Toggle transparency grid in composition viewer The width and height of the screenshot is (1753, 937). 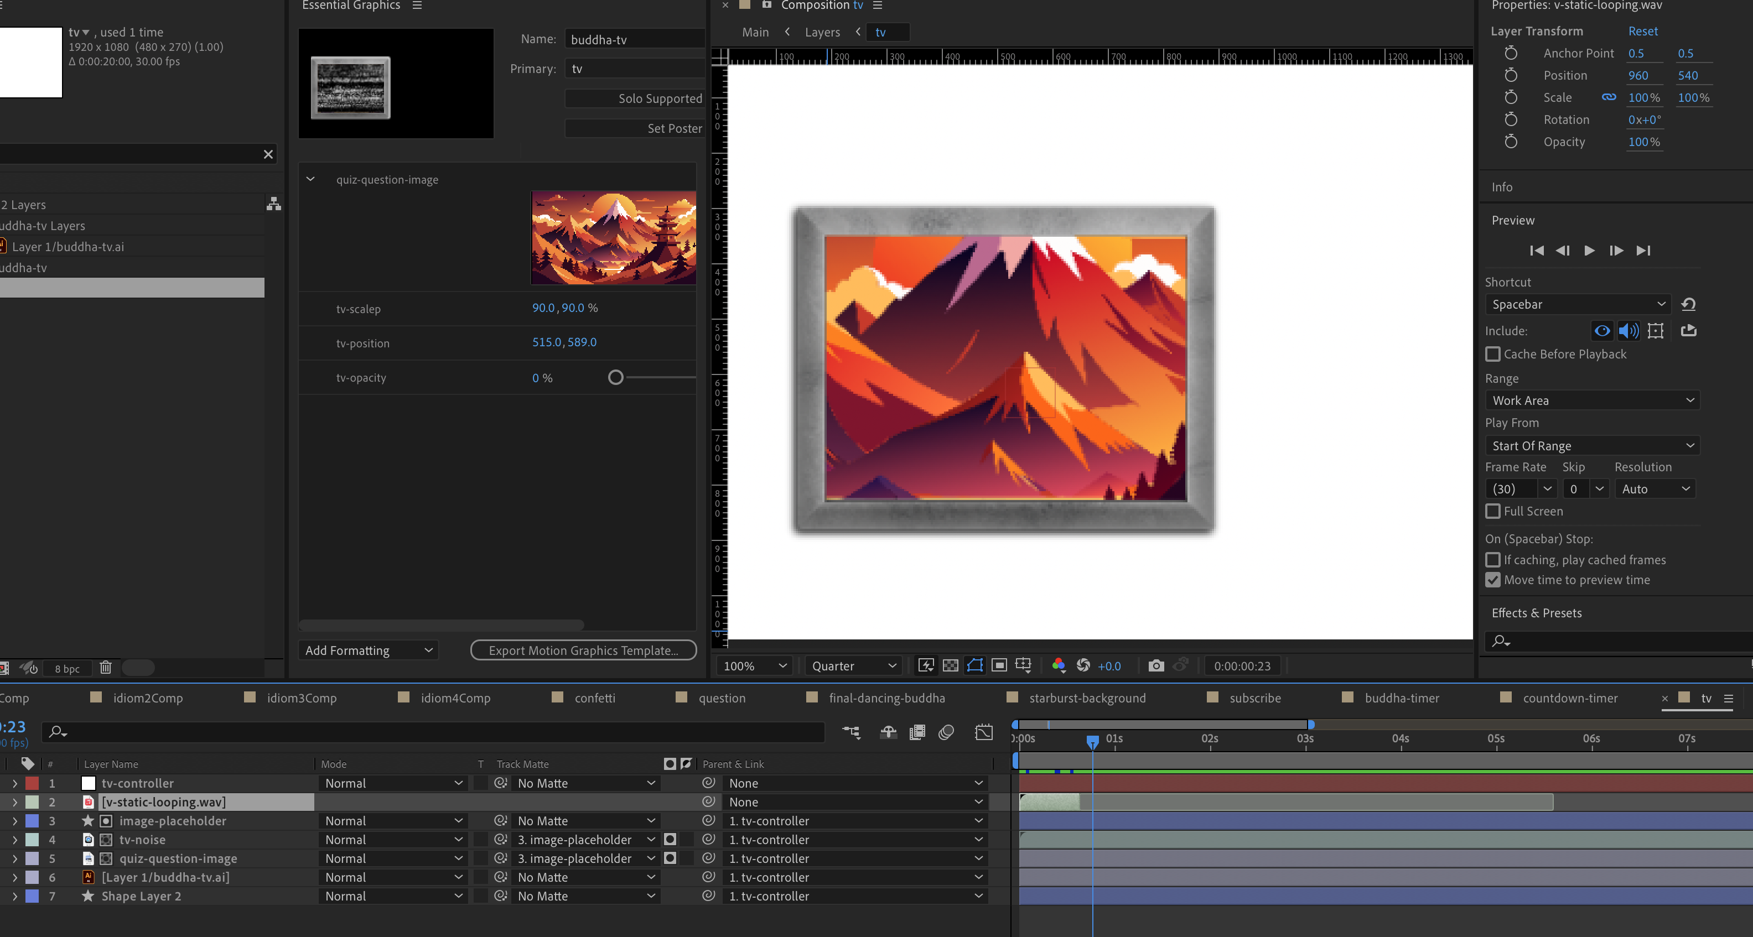(951, 665)
